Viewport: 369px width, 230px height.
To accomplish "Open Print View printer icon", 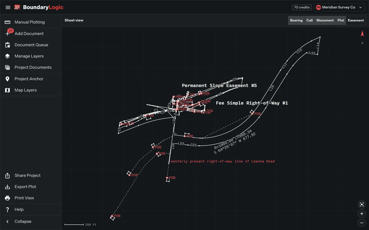I will pyautogui.click(x=7, y=198).
